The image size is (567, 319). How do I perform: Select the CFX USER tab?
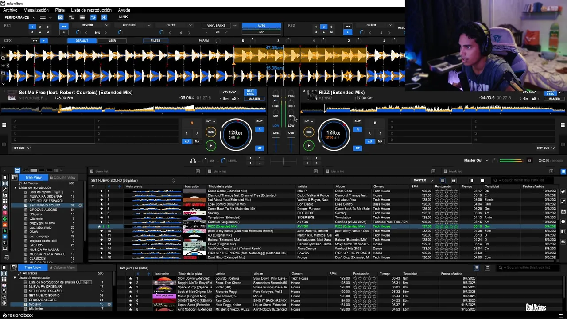112,41
